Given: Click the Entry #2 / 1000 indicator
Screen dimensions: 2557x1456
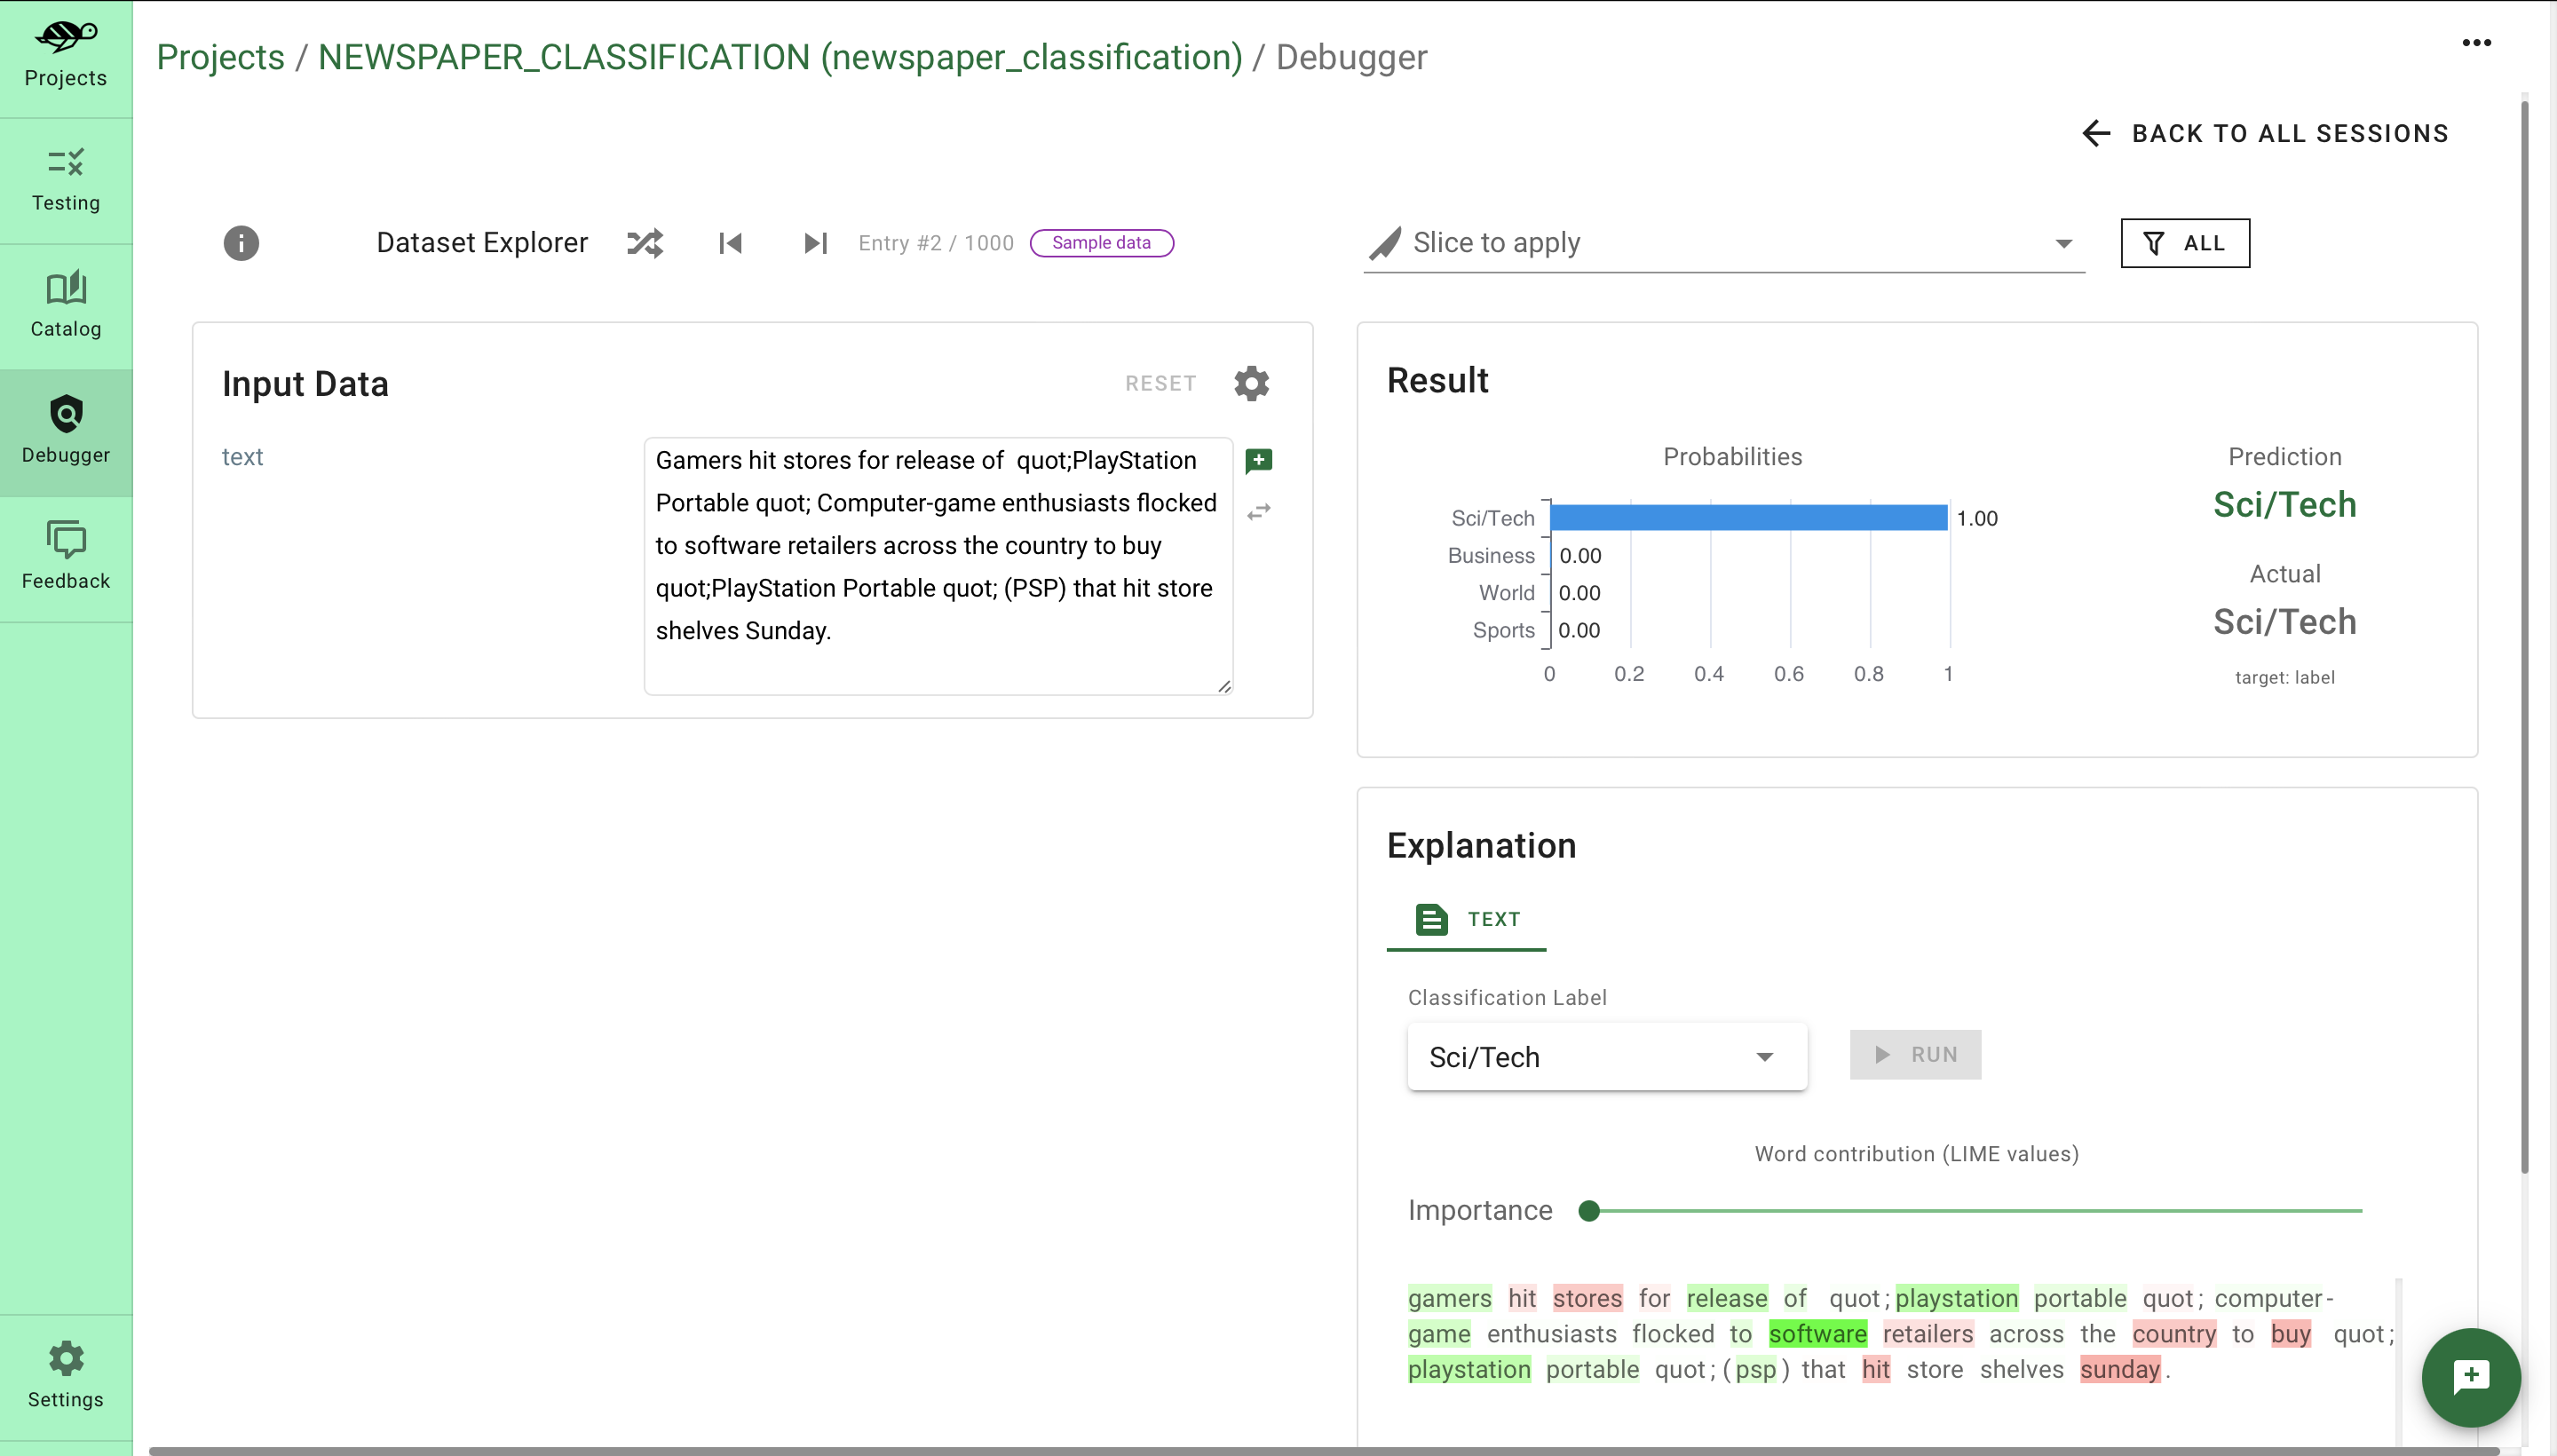Looking at the screenshot, I should (x=936, y=243).
